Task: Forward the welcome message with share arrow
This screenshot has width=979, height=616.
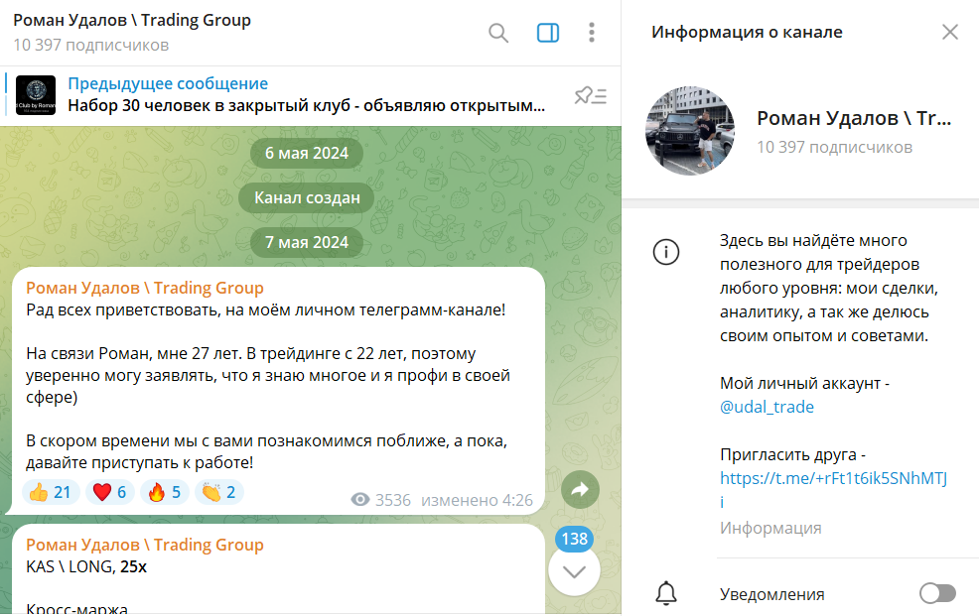Action: (580, 489)
